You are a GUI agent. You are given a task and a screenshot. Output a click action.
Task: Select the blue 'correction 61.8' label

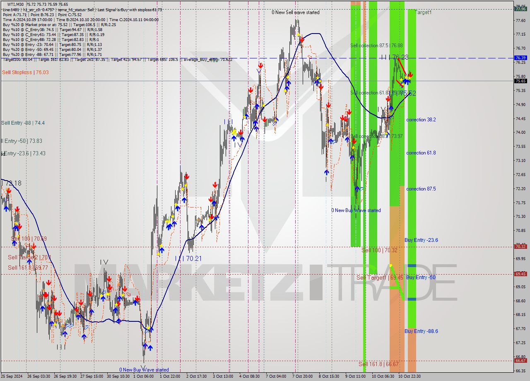(x=421, y=153)
